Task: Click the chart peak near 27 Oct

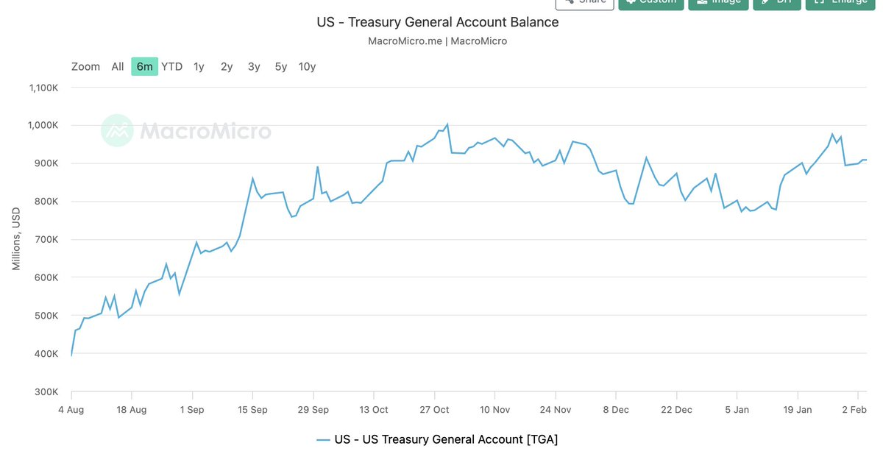Action: pyautogui.click(x=447, y=124)
